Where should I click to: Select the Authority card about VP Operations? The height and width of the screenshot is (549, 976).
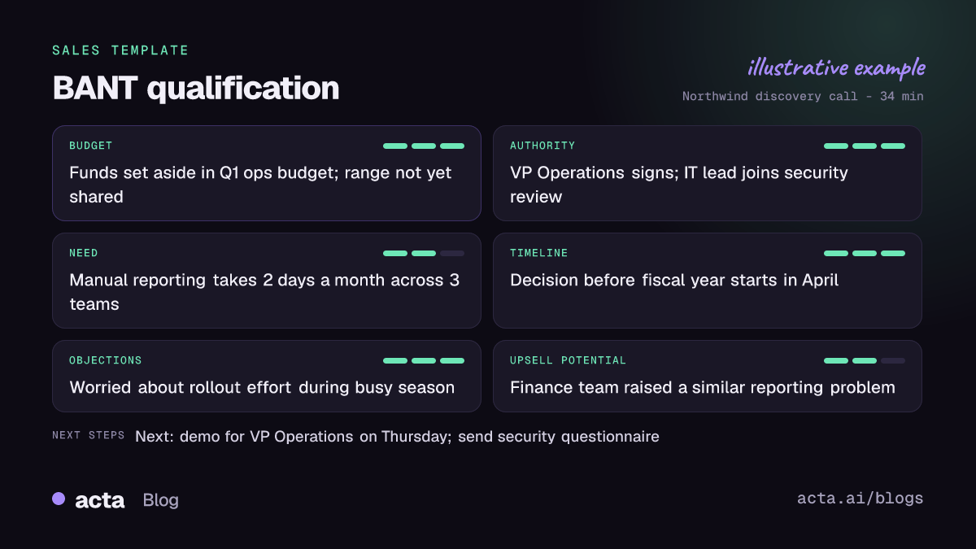pos(708,173)
